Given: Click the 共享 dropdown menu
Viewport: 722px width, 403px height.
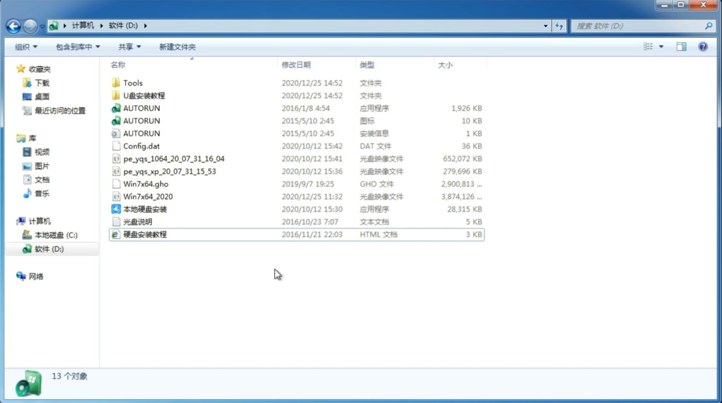Looking at the screenshot, I should tap(128, 47).
